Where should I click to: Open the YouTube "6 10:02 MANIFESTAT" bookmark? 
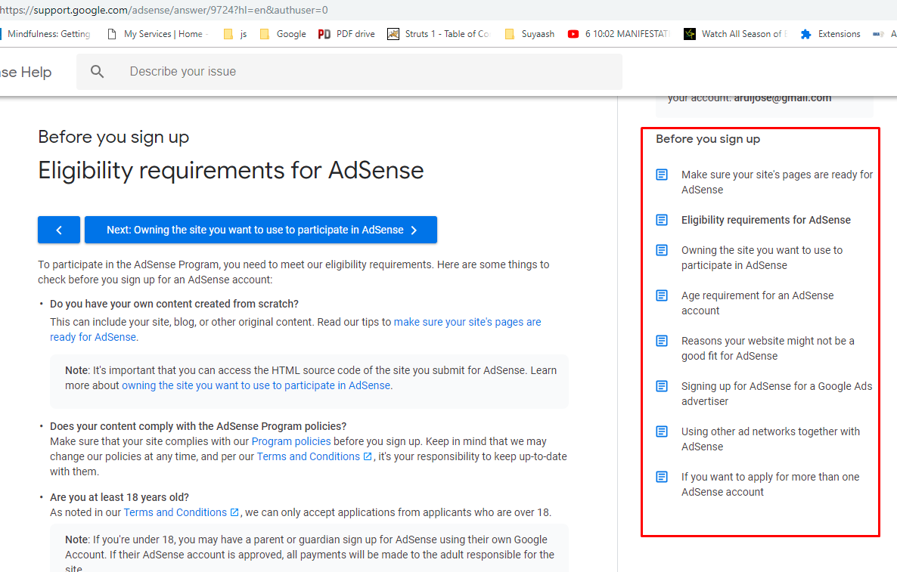click(x=619, y=34)
